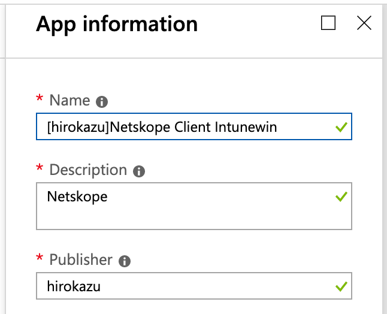Click the green checkmark in Publisher field
387x314 pixels.
[341, 286]
